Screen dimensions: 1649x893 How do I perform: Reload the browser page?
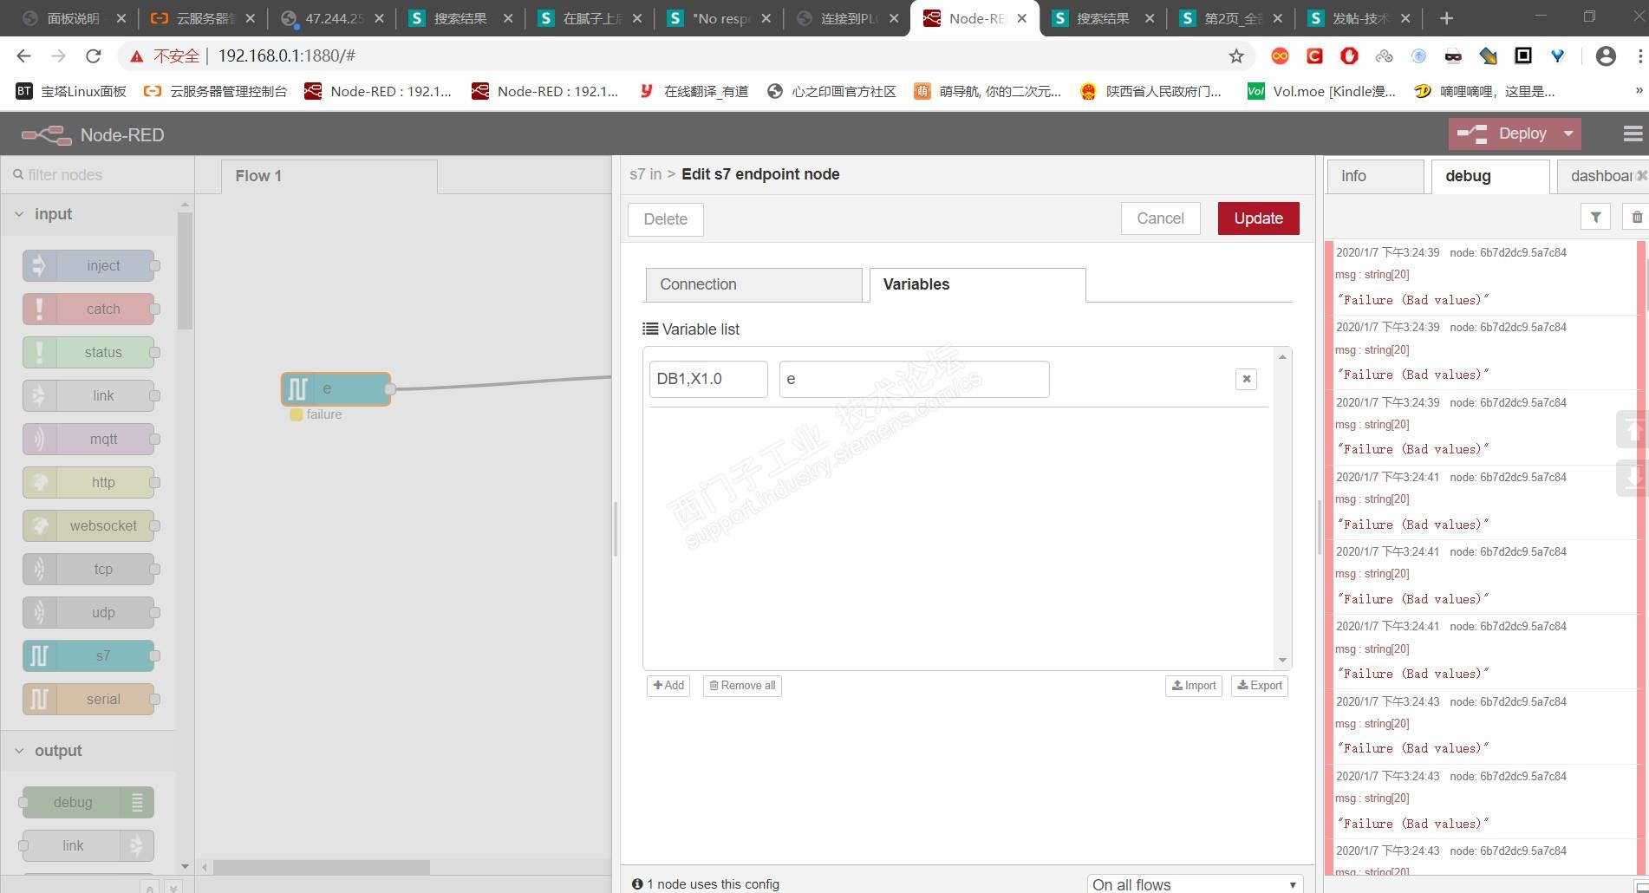pos(93,56)
